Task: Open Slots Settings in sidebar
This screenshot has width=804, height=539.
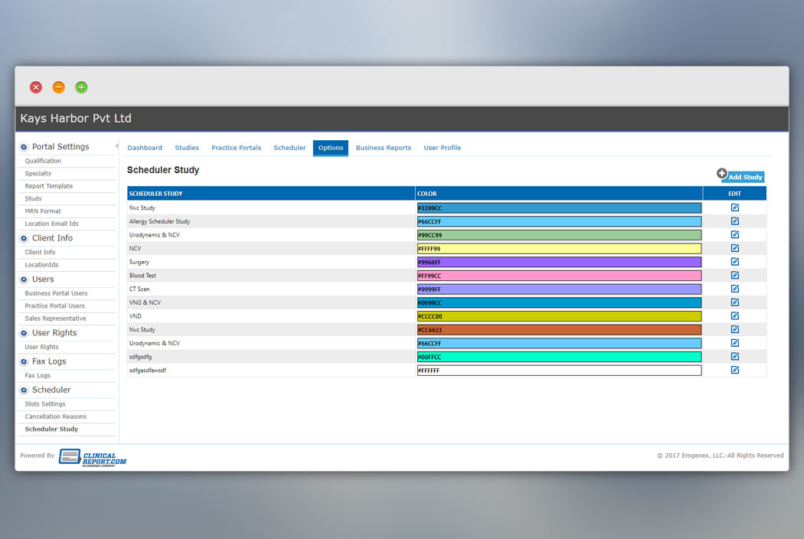Action: coord(45,404)
